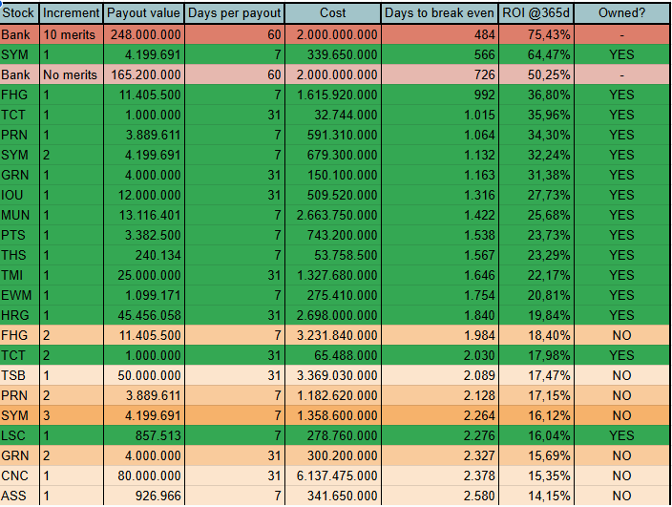Select the 'TSB' stock cell

20,375
